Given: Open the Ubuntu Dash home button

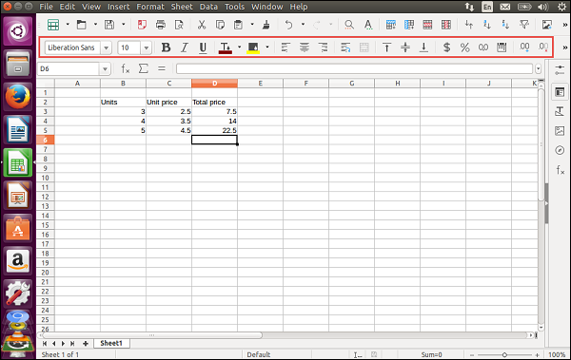Looking at the screenshot, I should (17, 31).
